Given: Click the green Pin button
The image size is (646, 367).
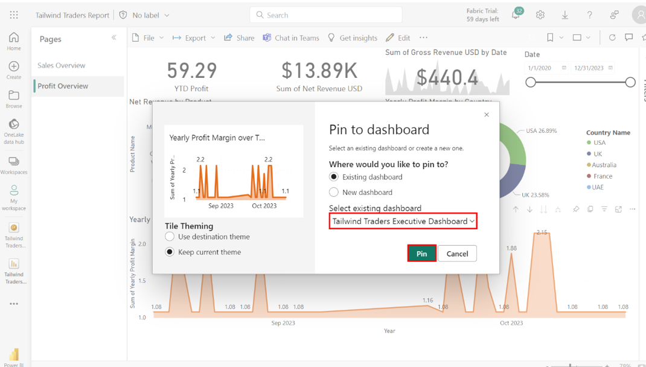Looking at the screenshot, I should pos(421,254).
